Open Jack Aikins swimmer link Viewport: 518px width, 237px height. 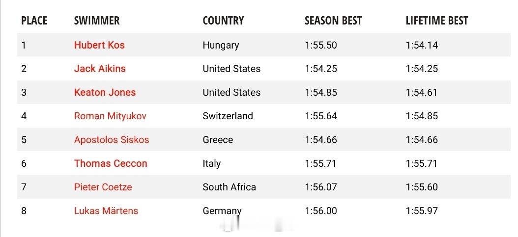[100, 69]
